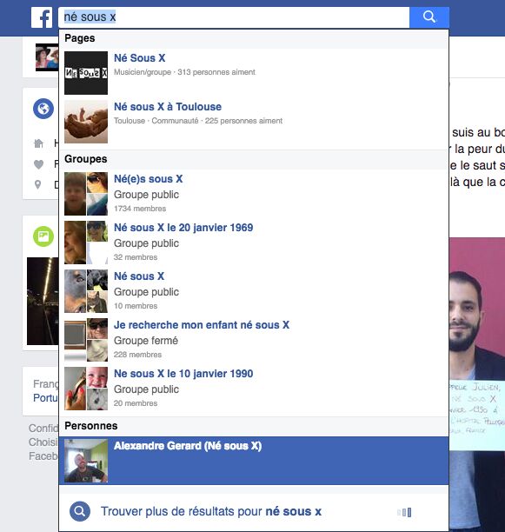Click the location pin icon
Screen dimensions: 505x532
point(38,184)
